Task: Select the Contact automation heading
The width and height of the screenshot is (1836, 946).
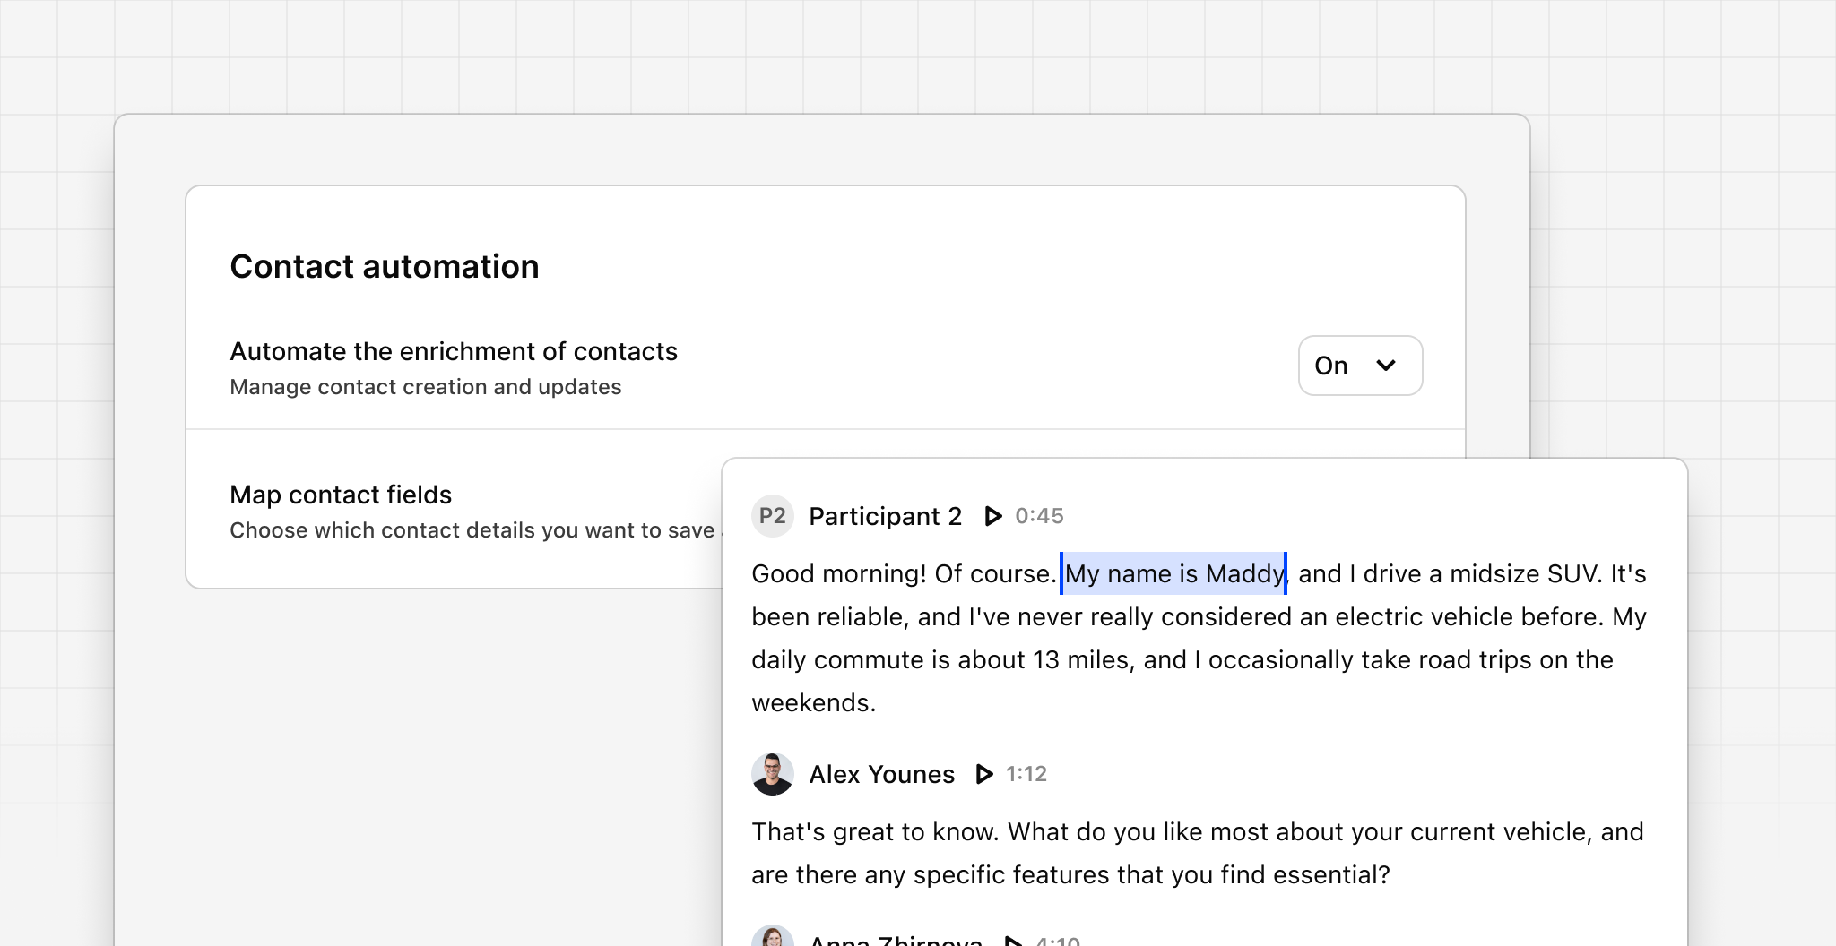Action: coord(384,266)
